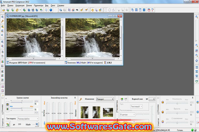Click the color histogram icon in left sidebar
The image size is (199, 132).
(2, 62)
